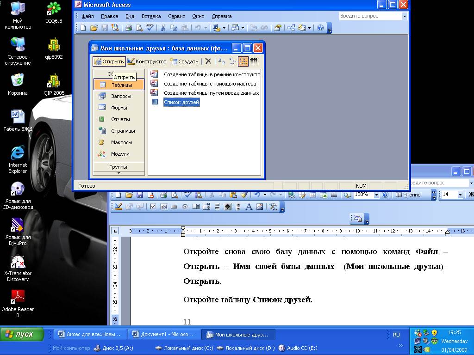Click the Группы bar

118,167
